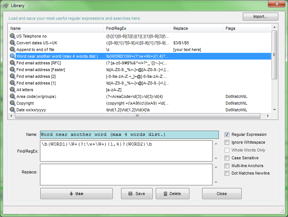
Task: Click the horizontal scrollbar thumb
Action: point(137,116)
